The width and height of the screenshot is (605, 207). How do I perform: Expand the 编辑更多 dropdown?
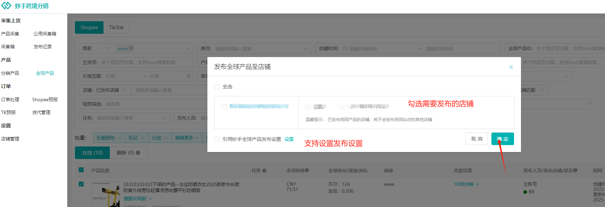tap(187, 138)
